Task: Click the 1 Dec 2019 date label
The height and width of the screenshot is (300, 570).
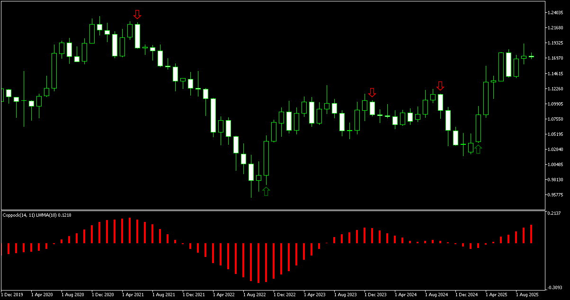Action: [x=12, y=294]
